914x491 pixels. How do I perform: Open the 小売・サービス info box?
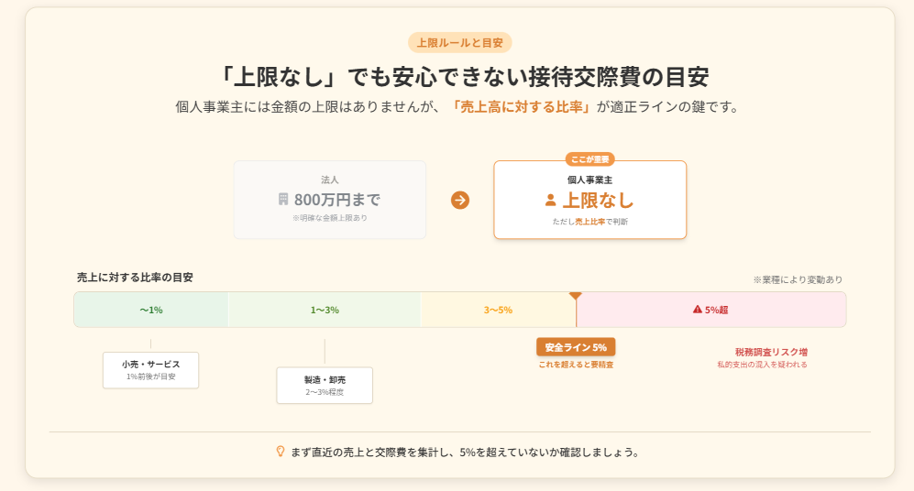pos(150,369)
